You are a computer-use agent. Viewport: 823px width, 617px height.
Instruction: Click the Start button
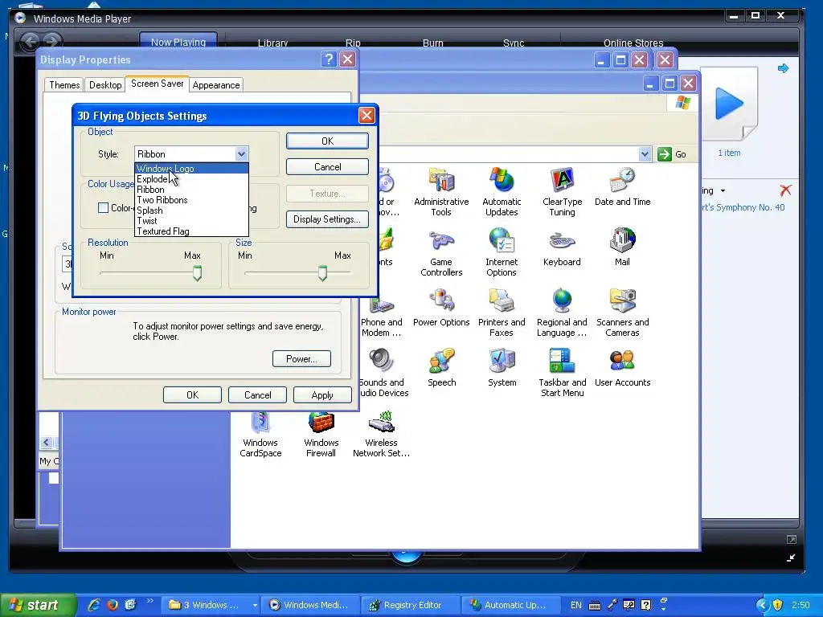(x=37, y=605)
